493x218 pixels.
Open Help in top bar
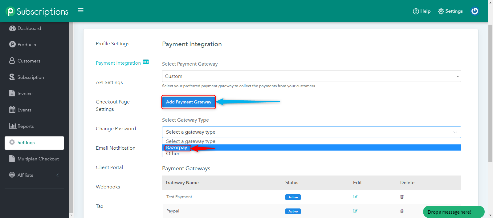(422, 11)
